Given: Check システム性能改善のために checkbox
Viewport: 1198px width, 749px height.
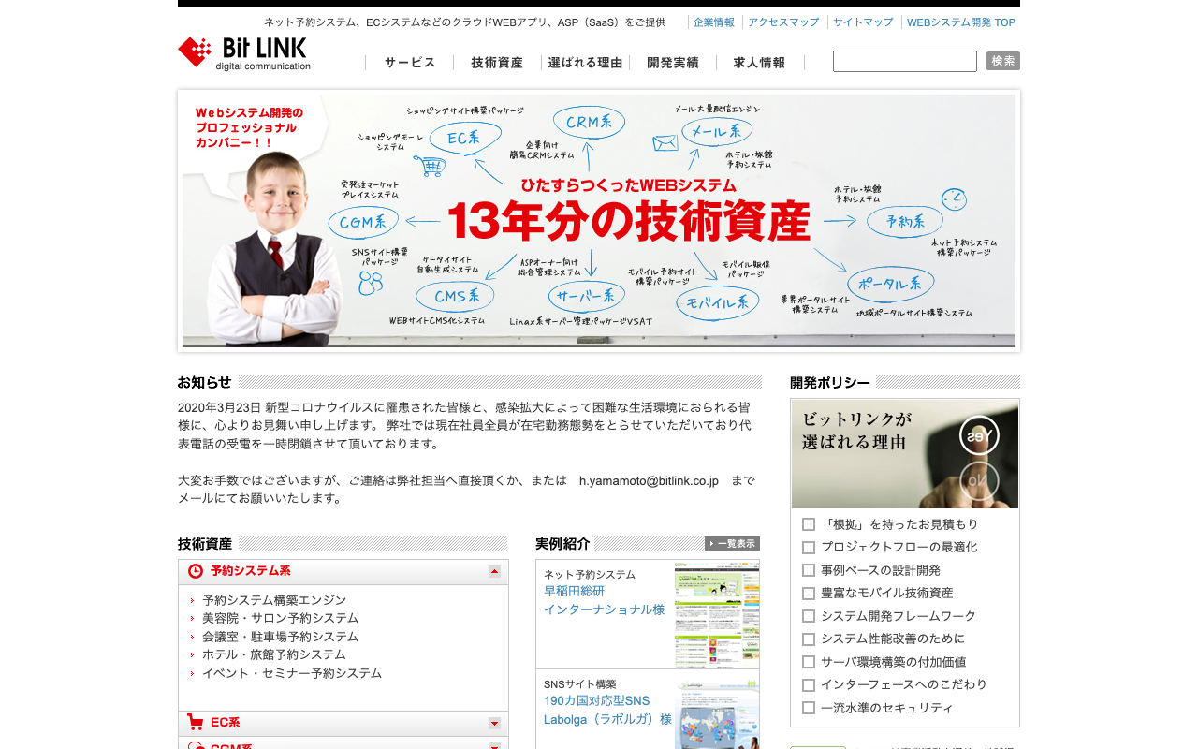Looking at the screenshot, I should pos(809,639).
